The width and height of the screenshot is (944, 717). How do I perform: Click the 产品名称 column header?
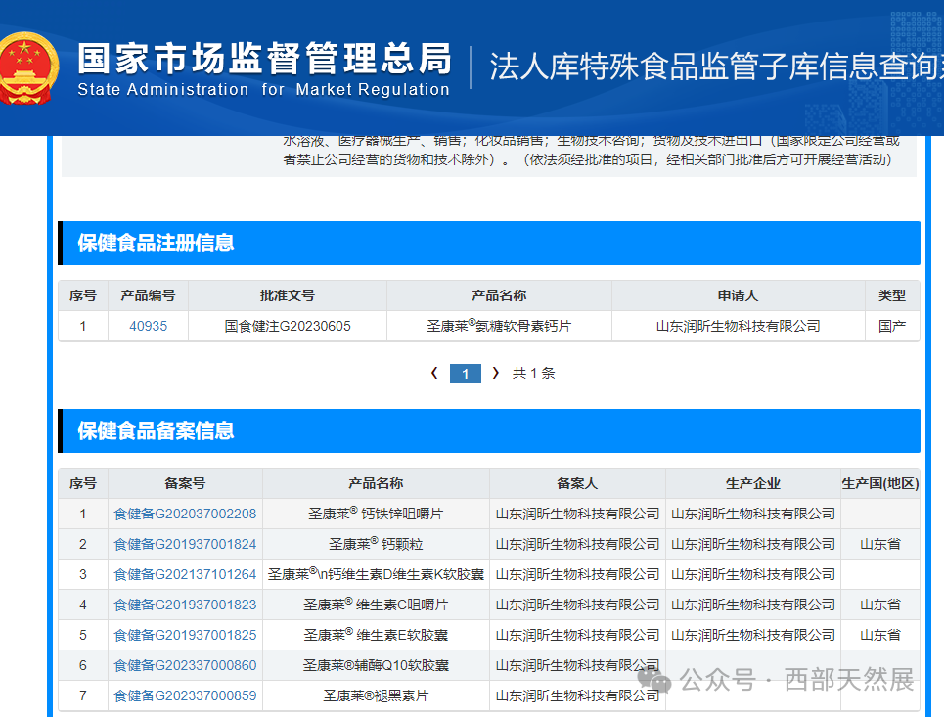click(375, 482)
